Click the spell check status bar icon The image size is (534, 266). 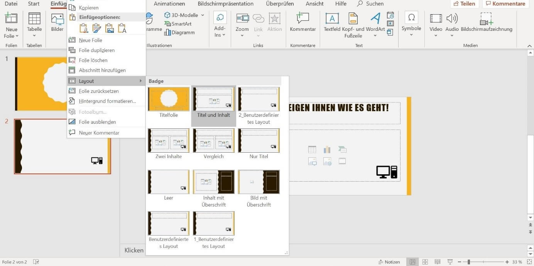click(36, 262)
